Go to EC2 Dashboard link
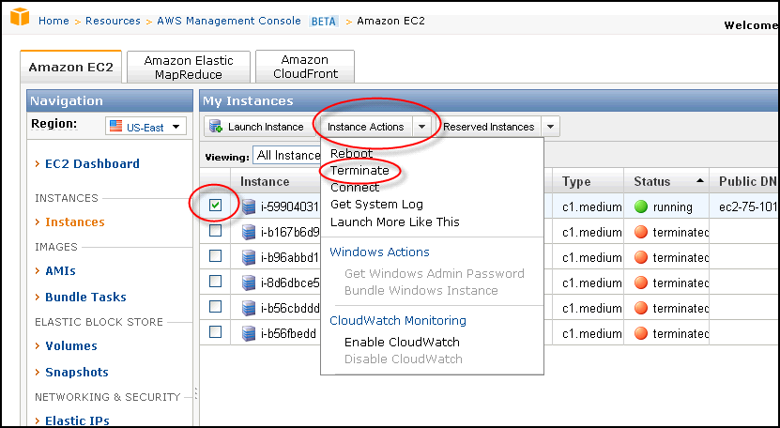780x428 pixels. point(92,163)
